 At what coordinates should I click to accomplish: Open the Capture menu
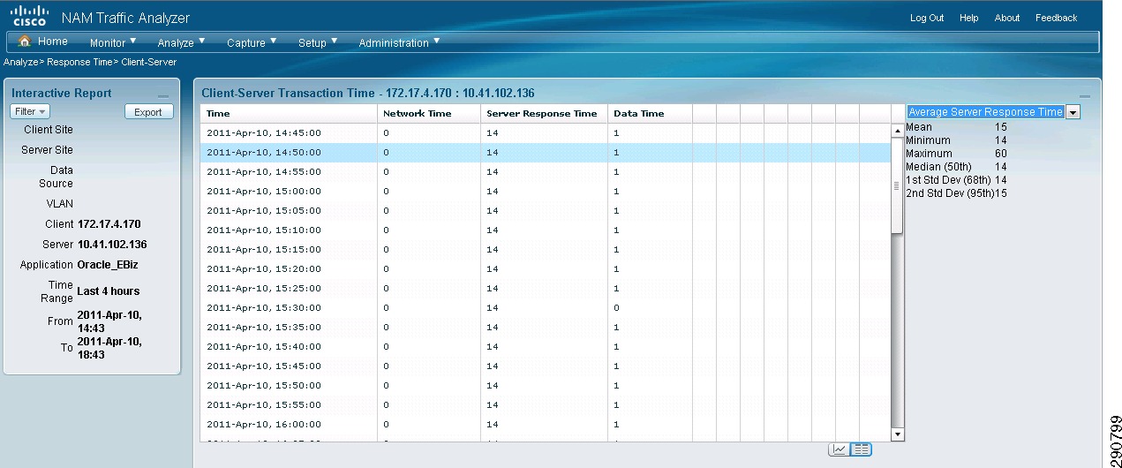coord(252,42)
